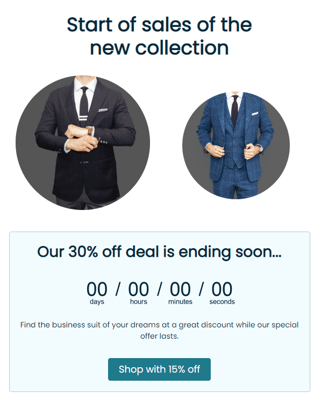Select the seconds countdown digits

coord(222,289)
